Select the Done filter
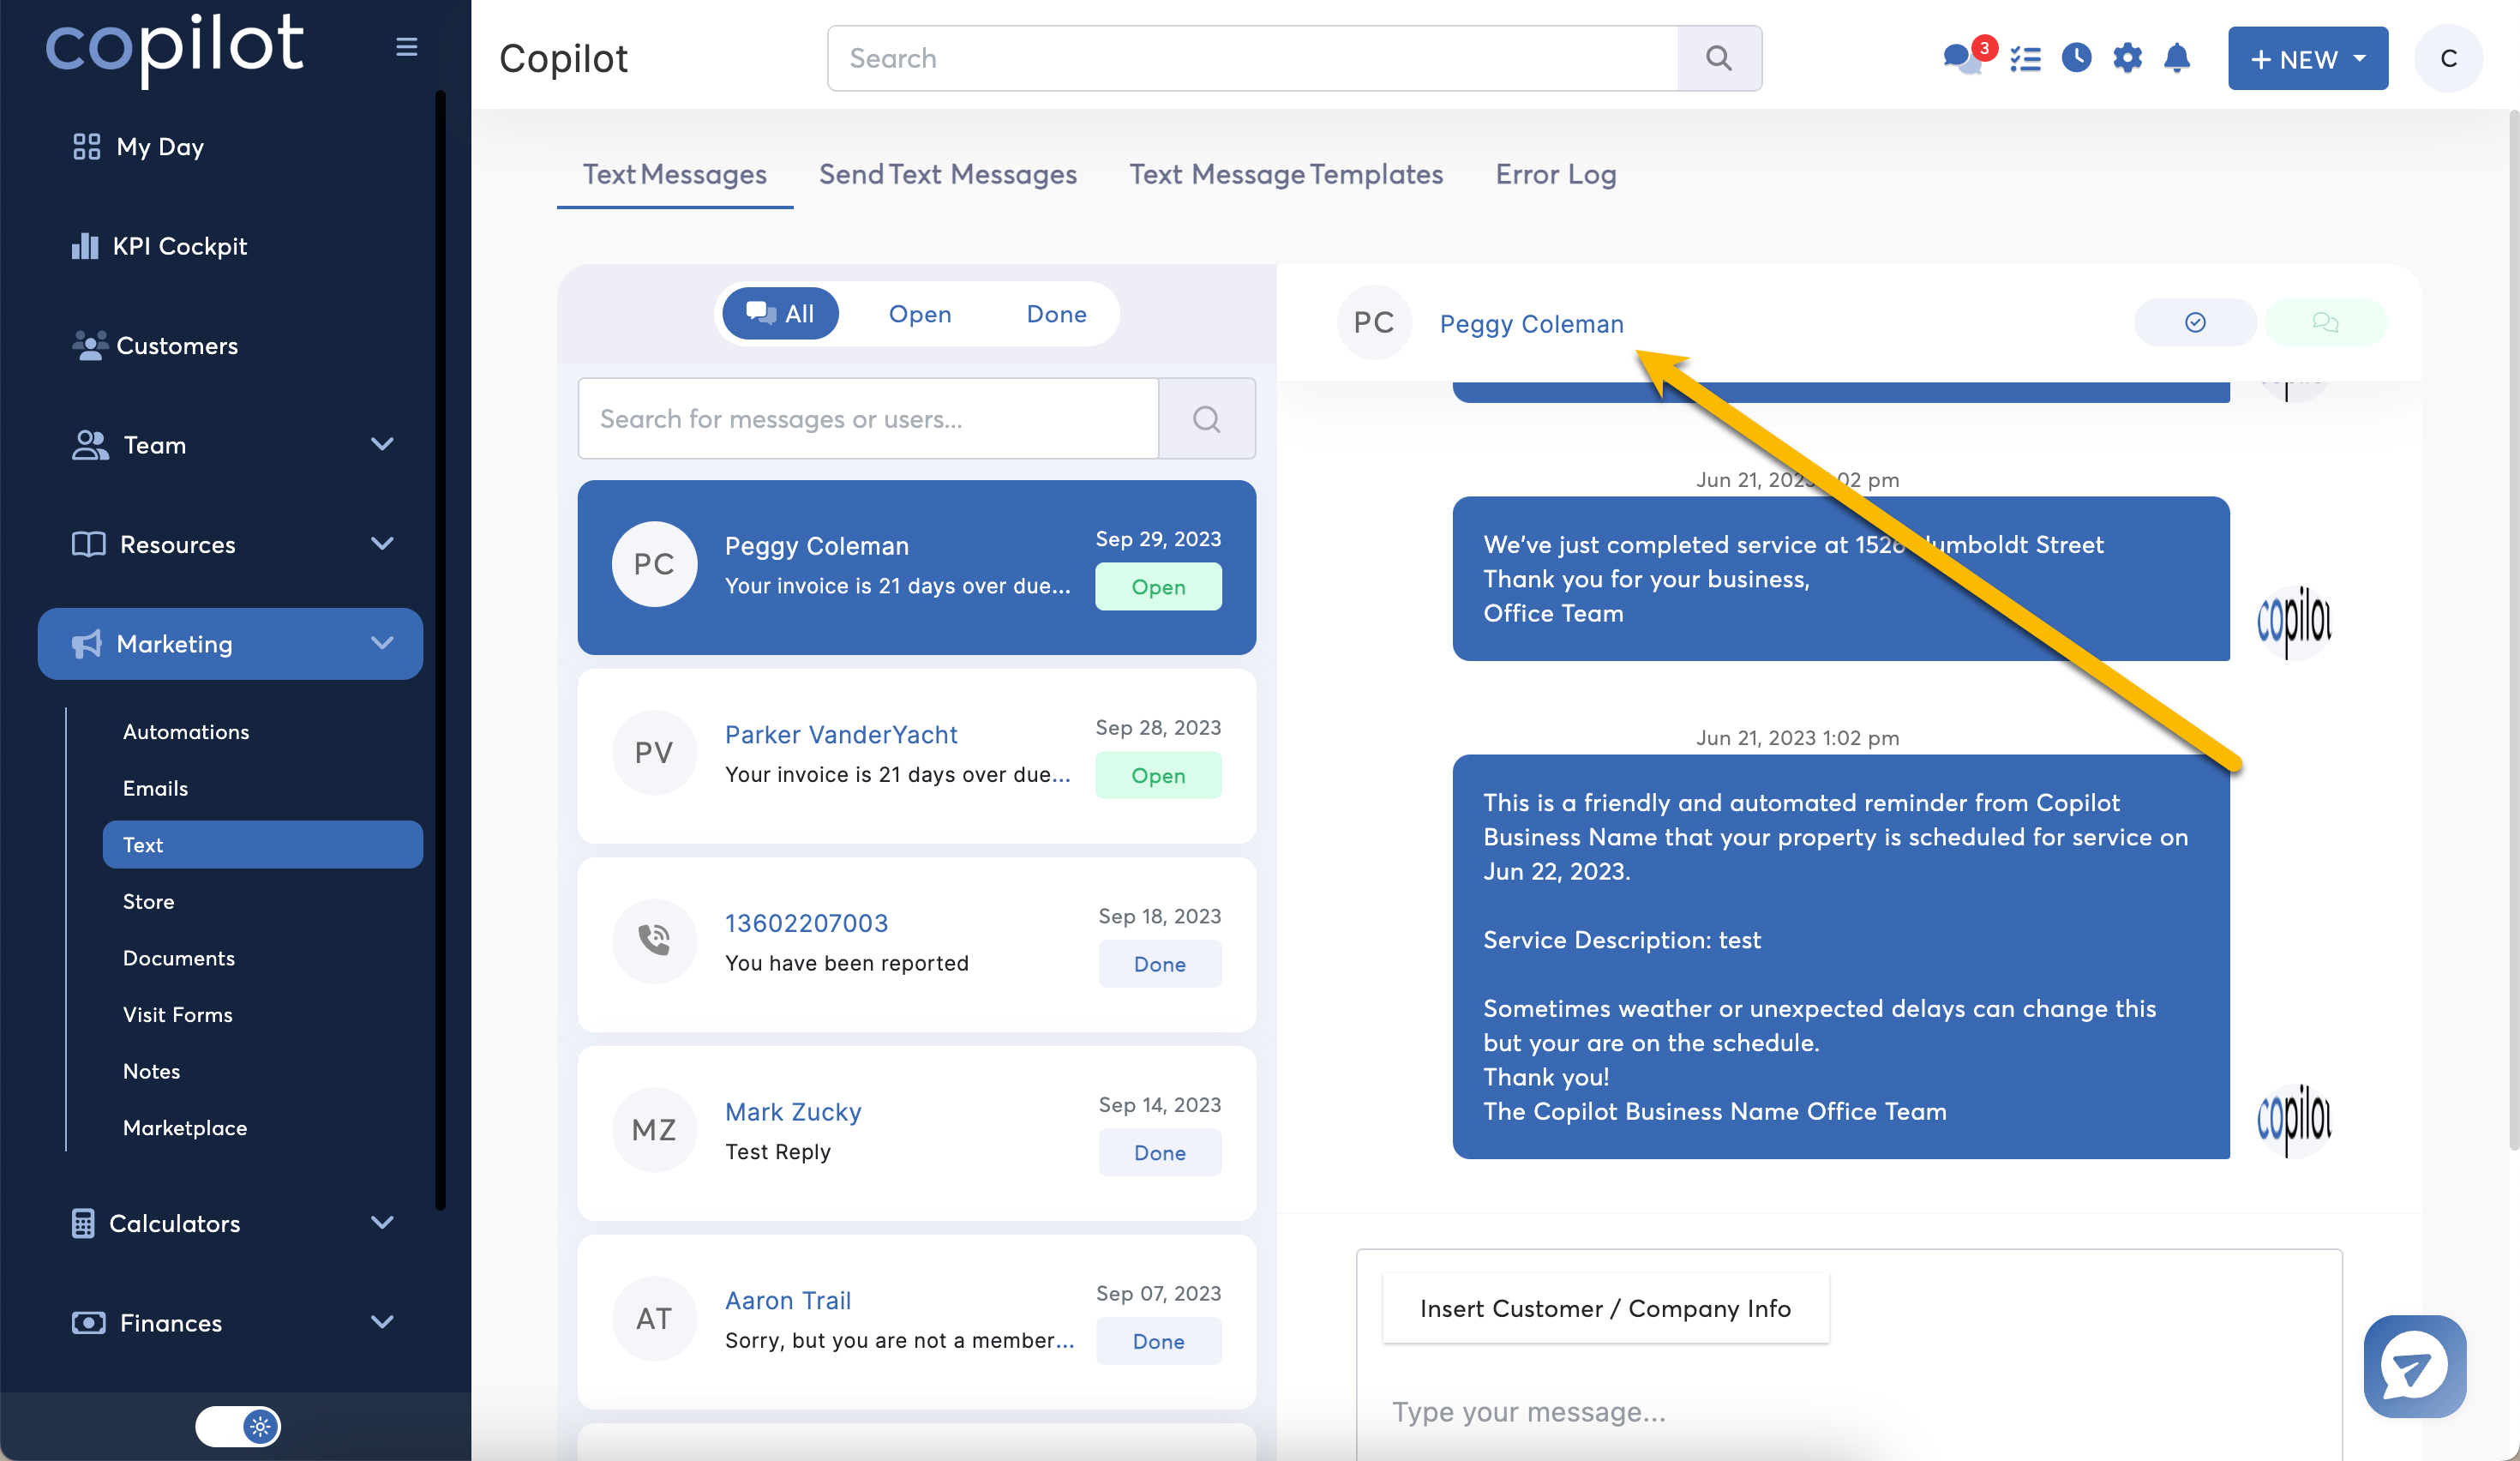The image size is (2520, 1461). point(1056,314)
